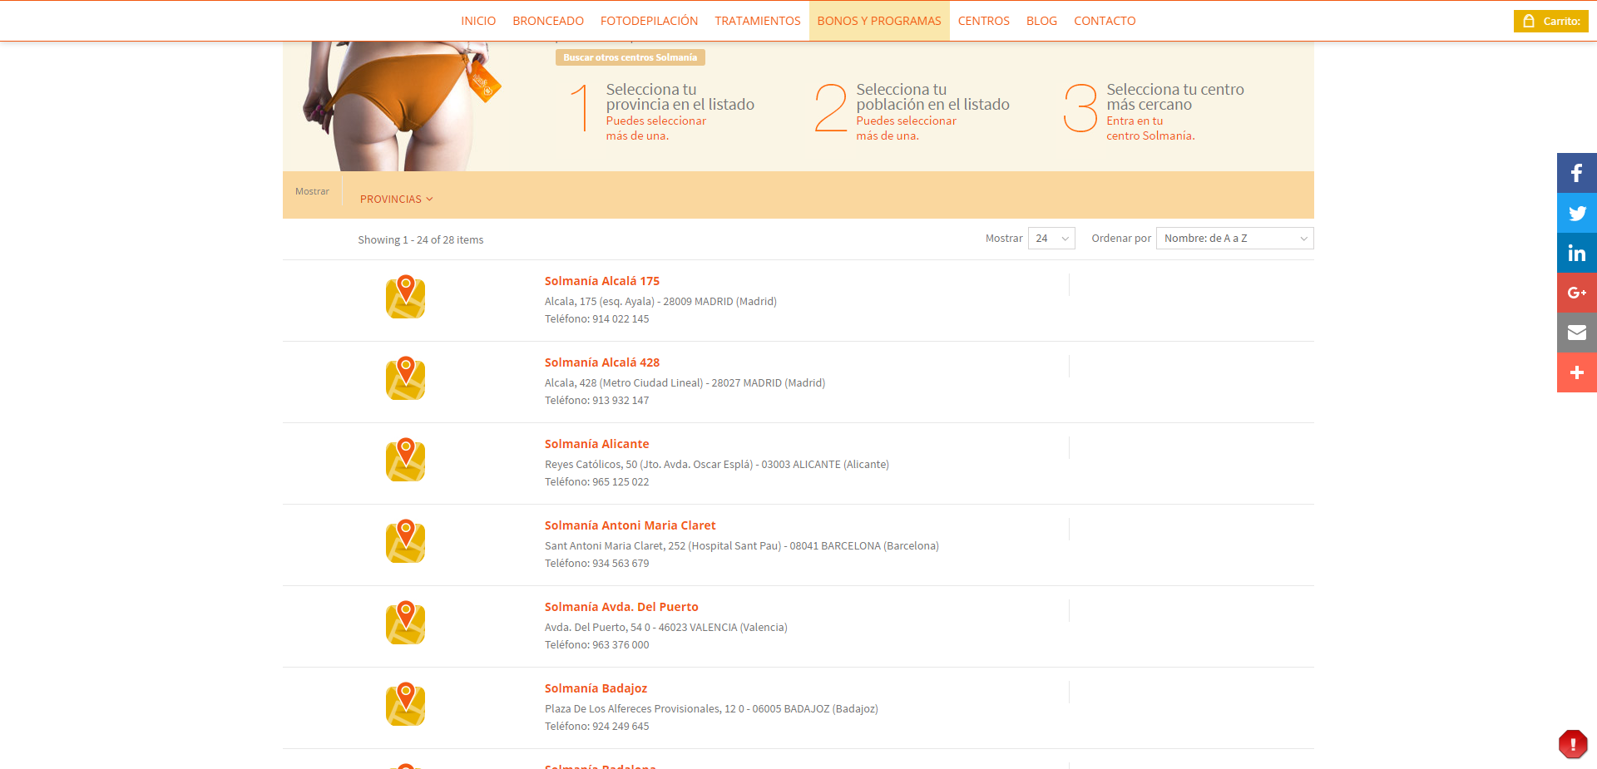Open CONTACTO menu item
The height and width of the screenshot is (769, 1597).
pyautogui.click(x=1105, y=21)
